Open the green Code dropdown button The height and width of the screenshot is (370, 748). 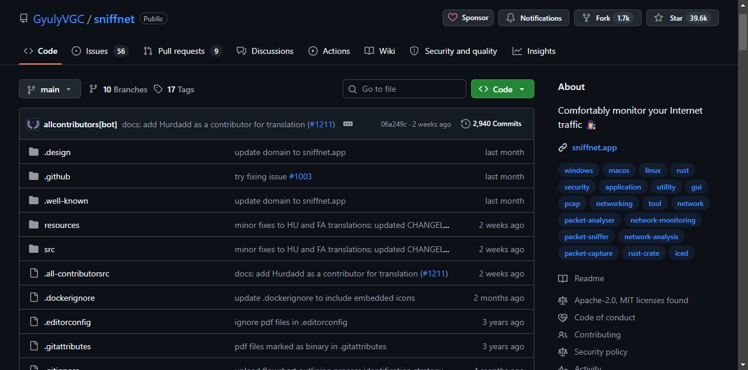click(502, 89)
